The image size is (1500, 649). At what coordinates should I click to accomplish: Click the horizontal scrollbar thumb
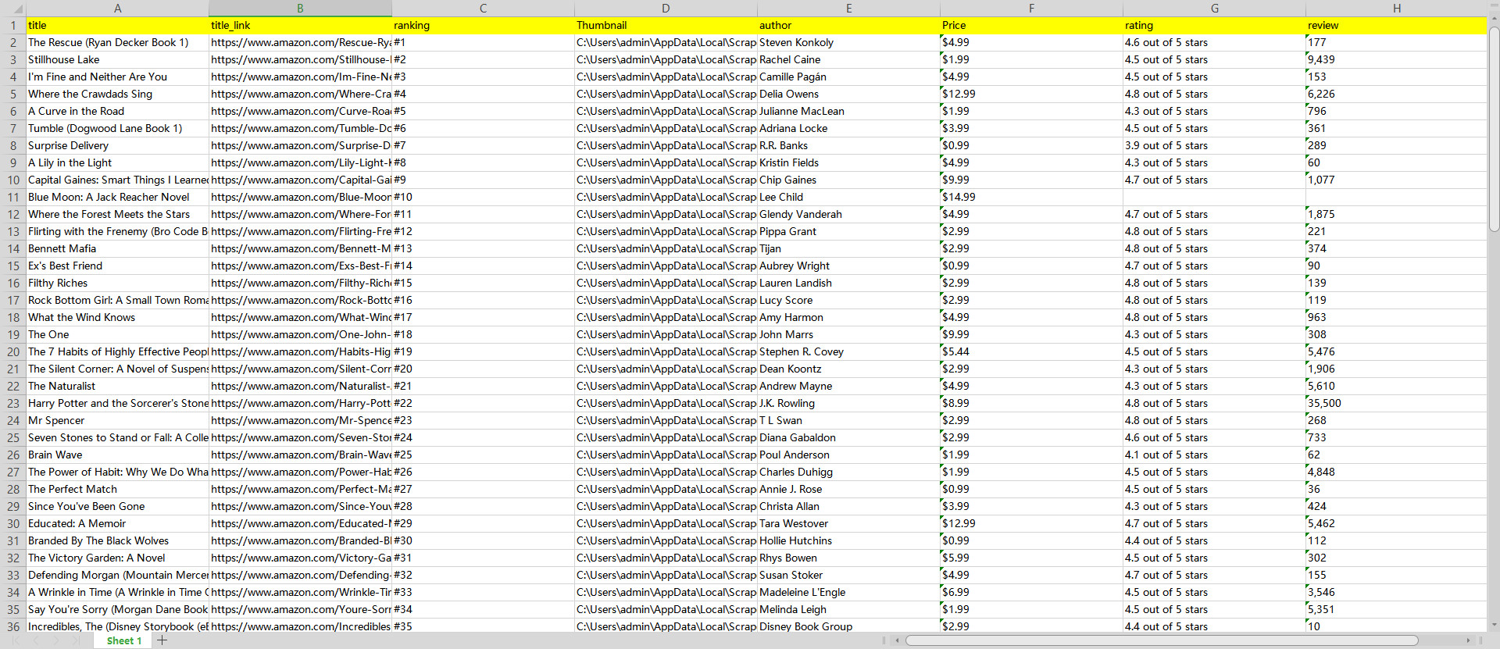[x=1161, y=640]
